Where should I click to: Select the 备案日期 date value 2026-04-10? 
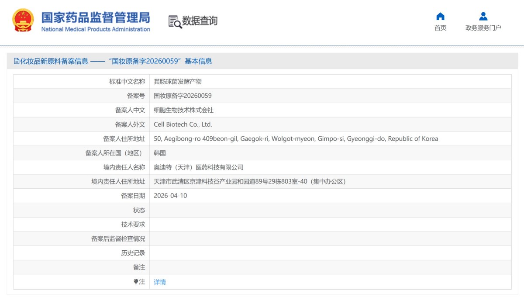170,196
